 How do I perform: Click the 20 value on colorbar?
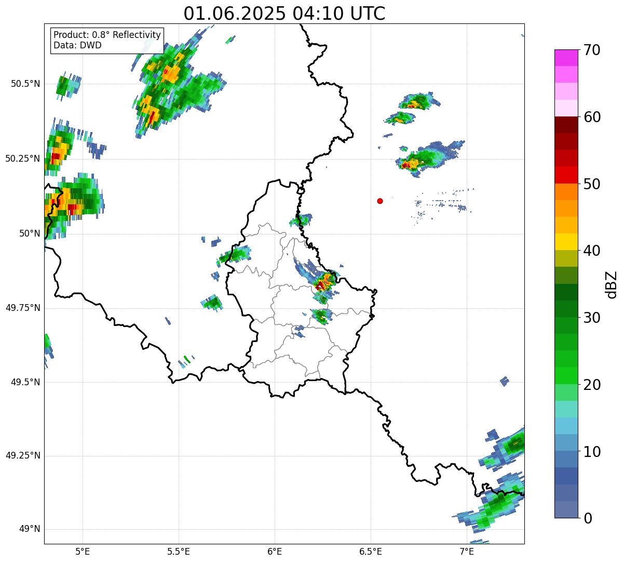pos(592,385)
